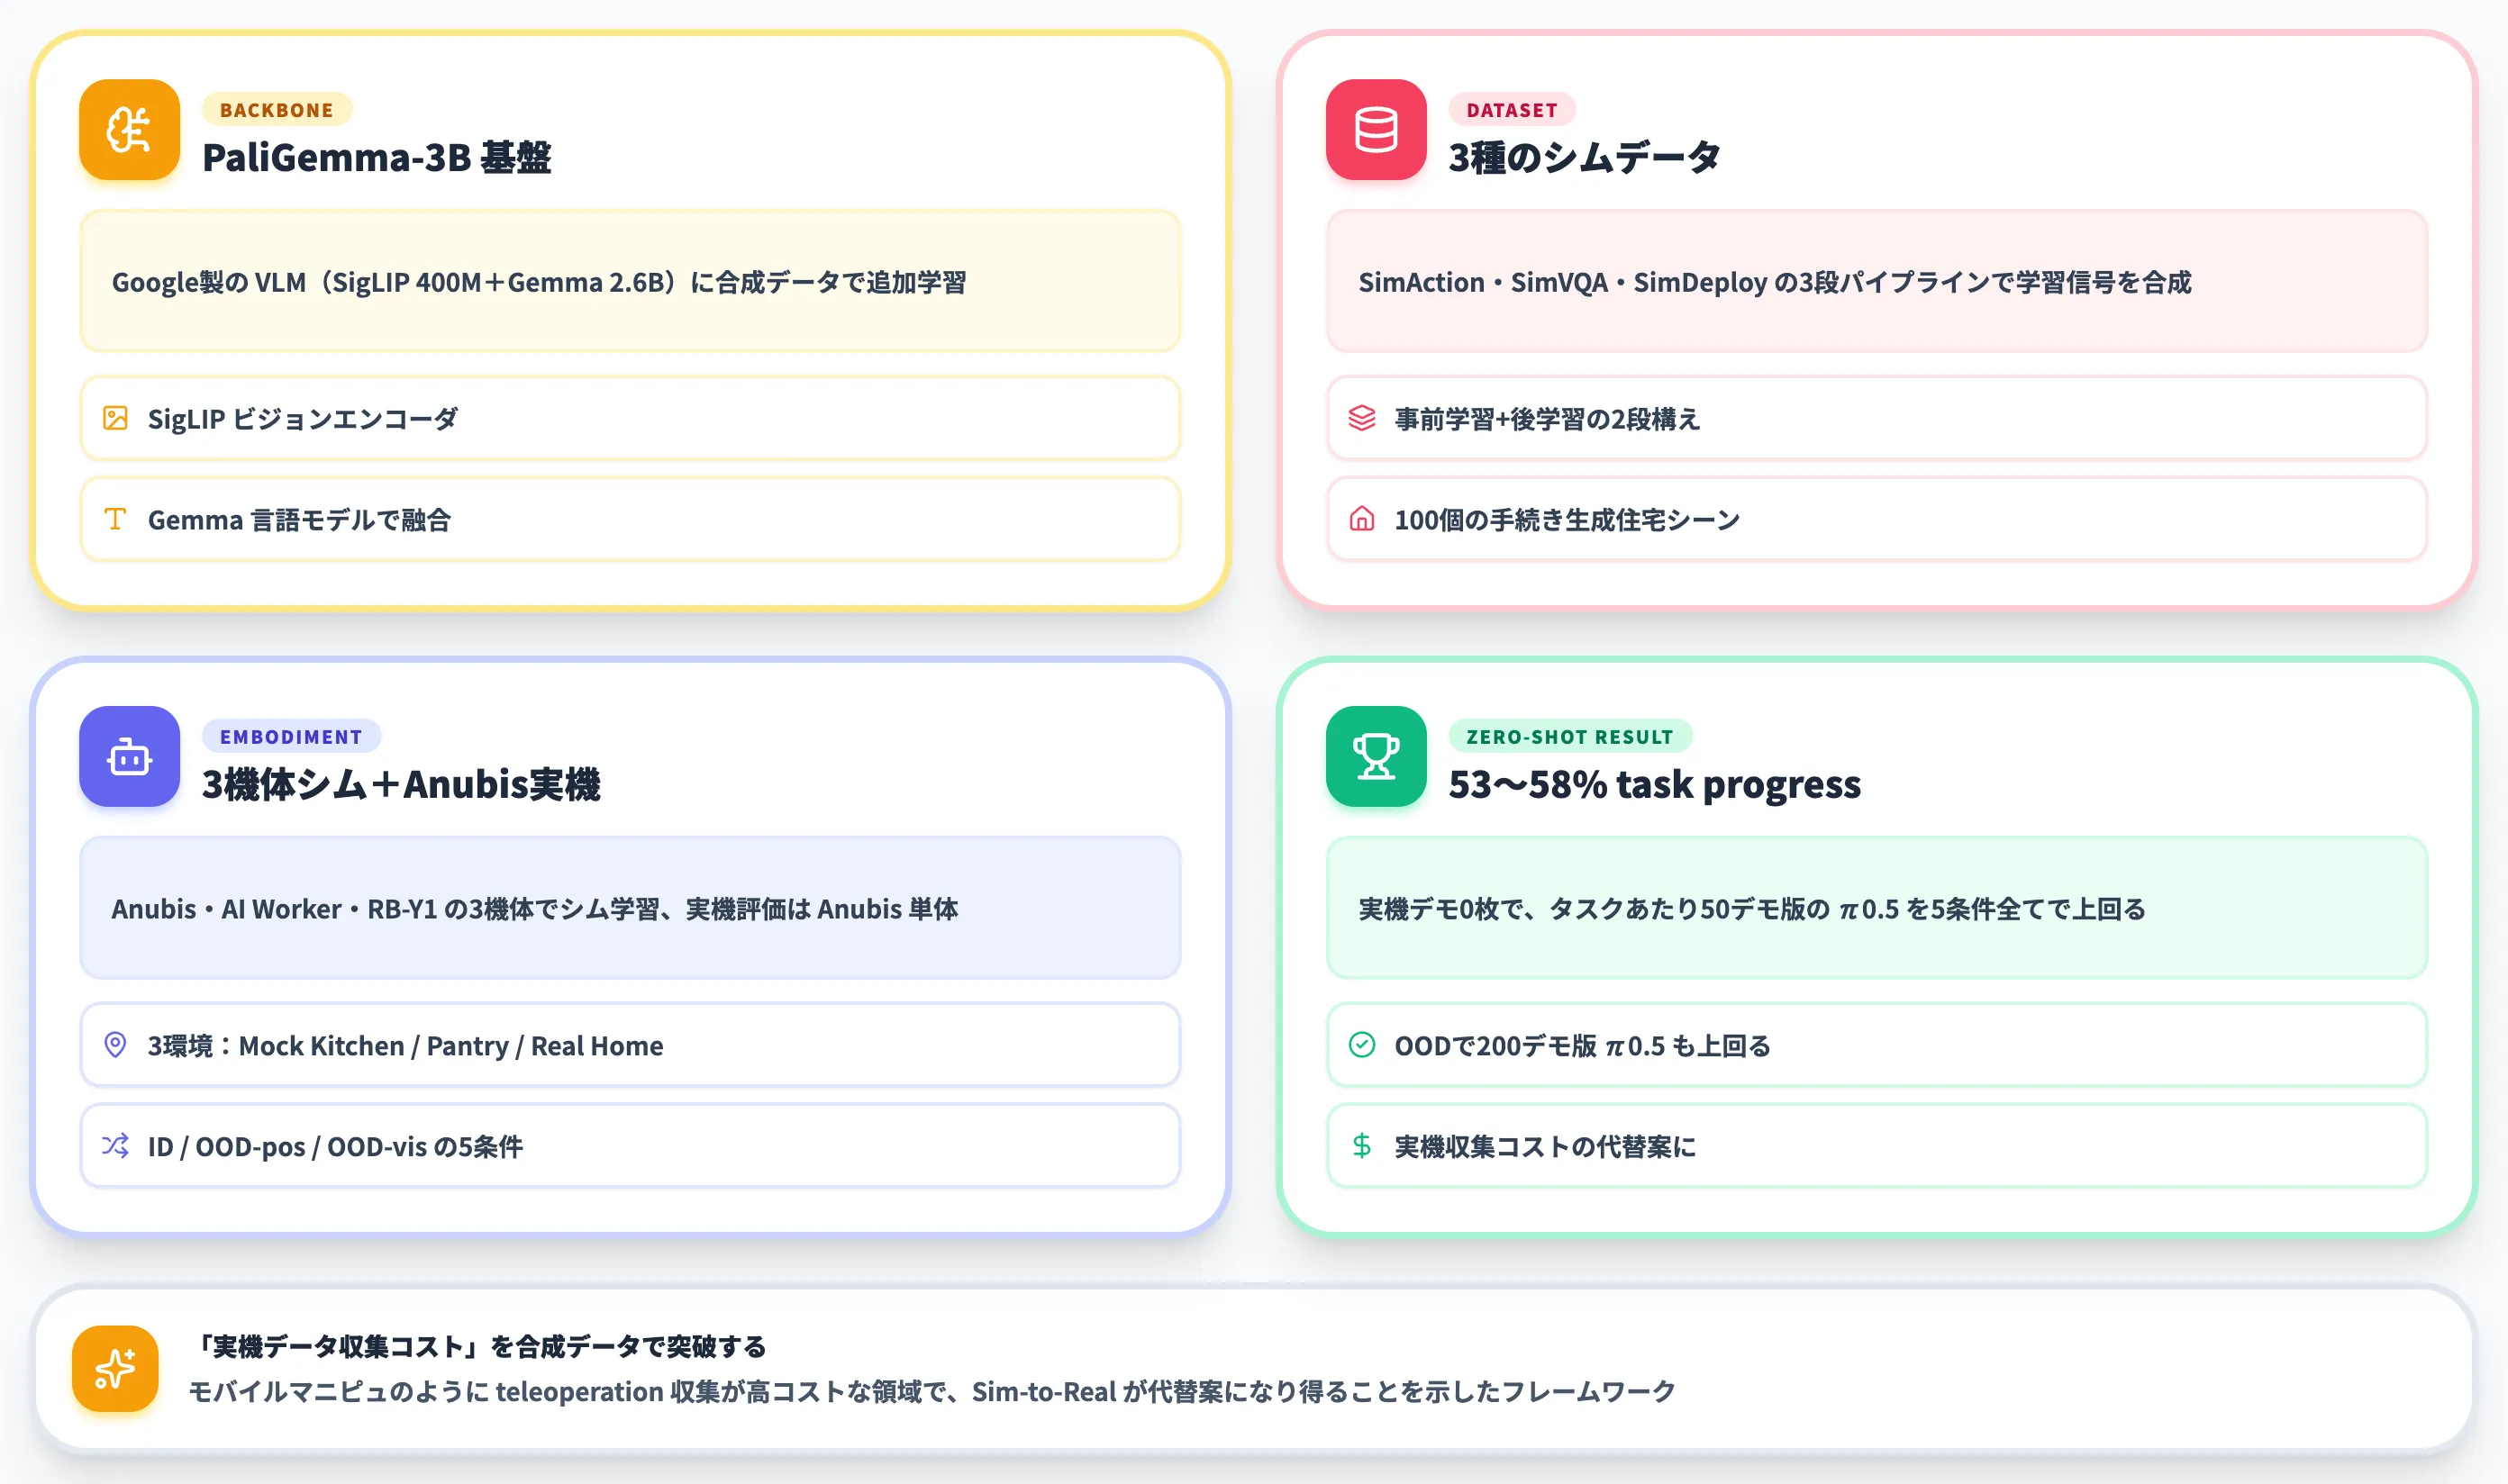Click the purple robot icon for Embodiment

[x=129, y=757]
